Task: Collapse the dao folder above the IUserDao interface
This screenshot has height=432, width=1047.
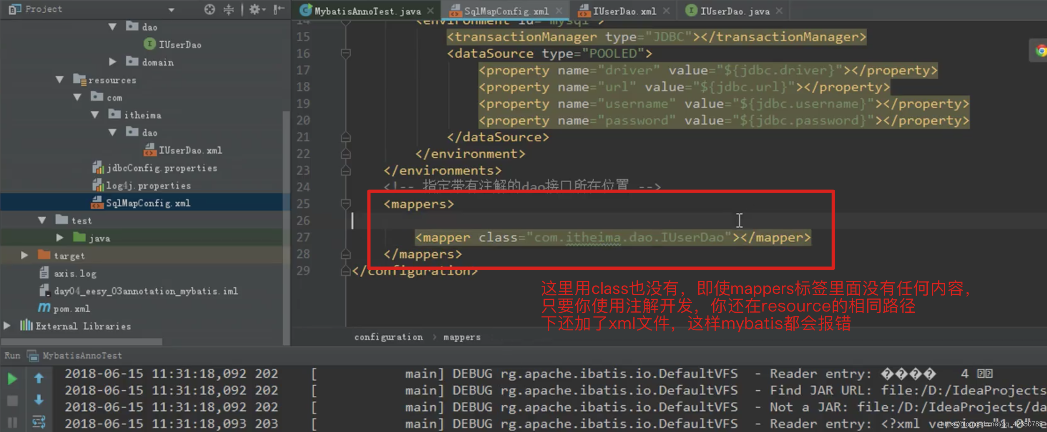Action: click(x=112, y=27)
